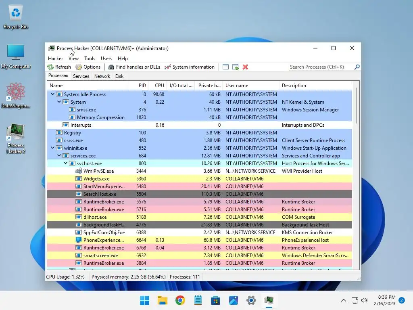Open the View menu
Image resolution: width=413 pixels, height=310 pixels.
point(73,58)
